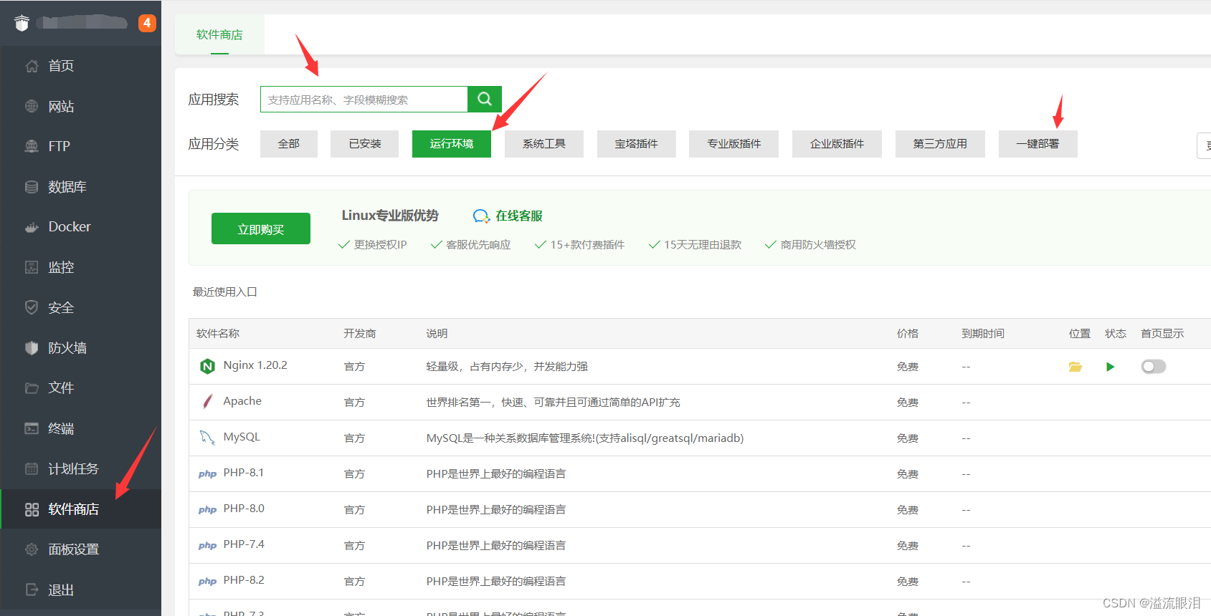The height and width of the screenshot is (616, 1211).
Task: Click the FTP sidebar icon
Action: [32, 146]
